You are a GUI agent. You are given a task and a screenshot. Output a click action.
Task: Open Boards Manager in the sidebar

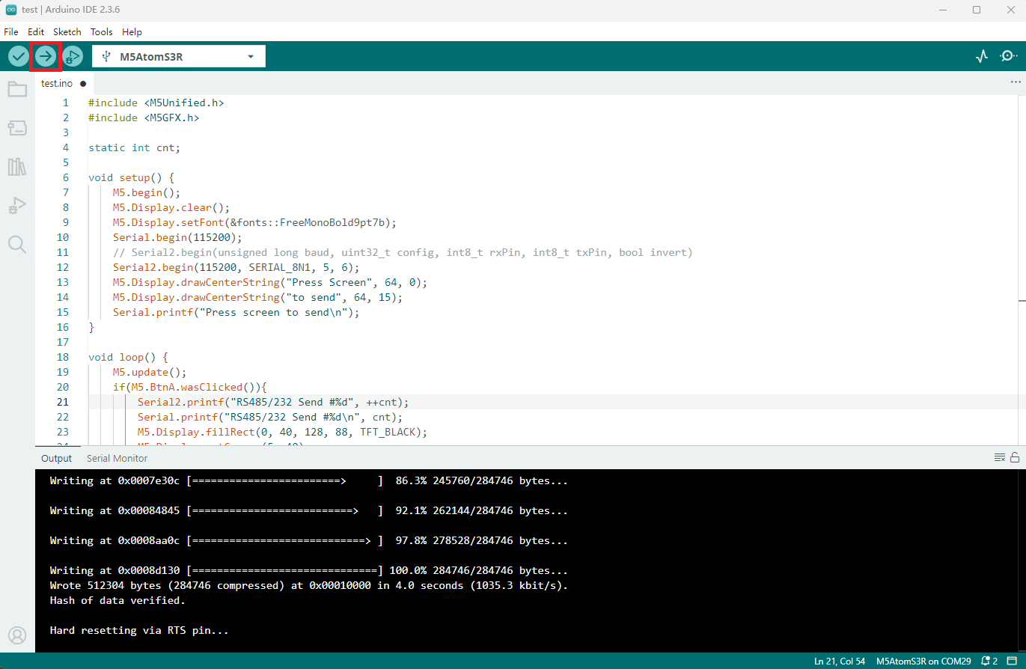17,128
